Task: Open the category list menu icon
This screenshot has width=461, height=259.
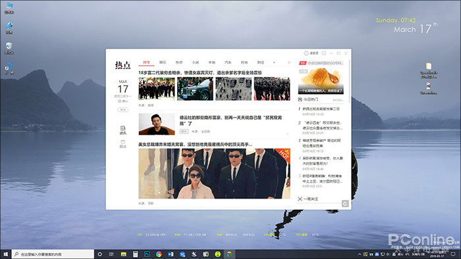Action: 289,62
